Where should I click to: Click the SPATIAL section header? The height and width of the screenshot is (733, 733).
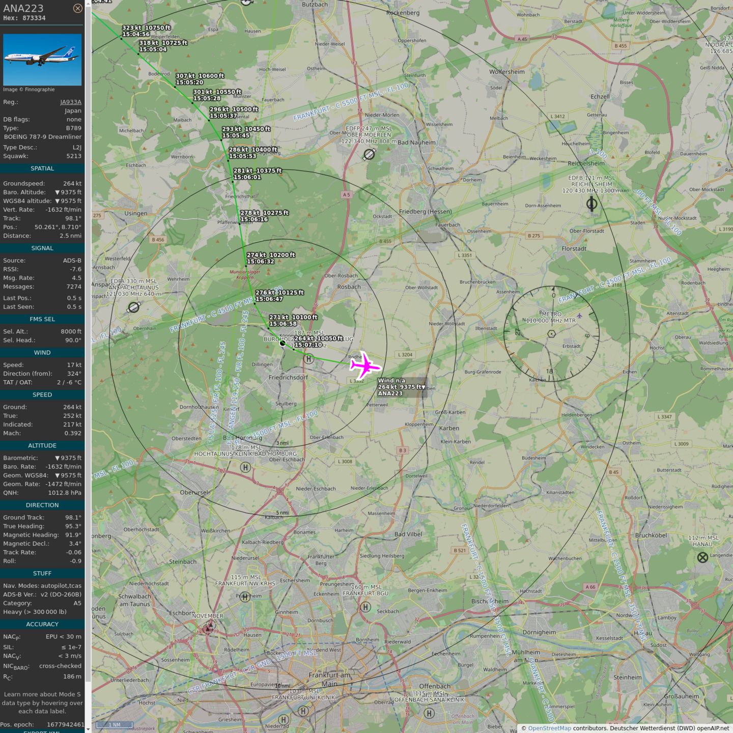click(x=42, y=168)
